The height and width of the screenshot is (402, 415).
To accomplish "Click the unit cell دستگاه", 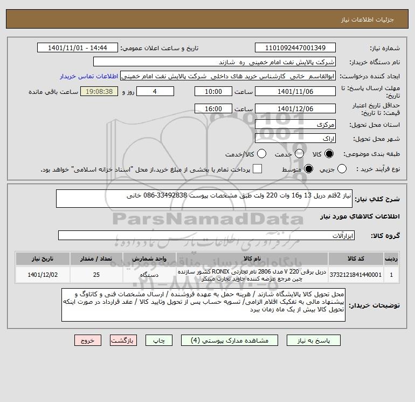I will tap(149, 275).
